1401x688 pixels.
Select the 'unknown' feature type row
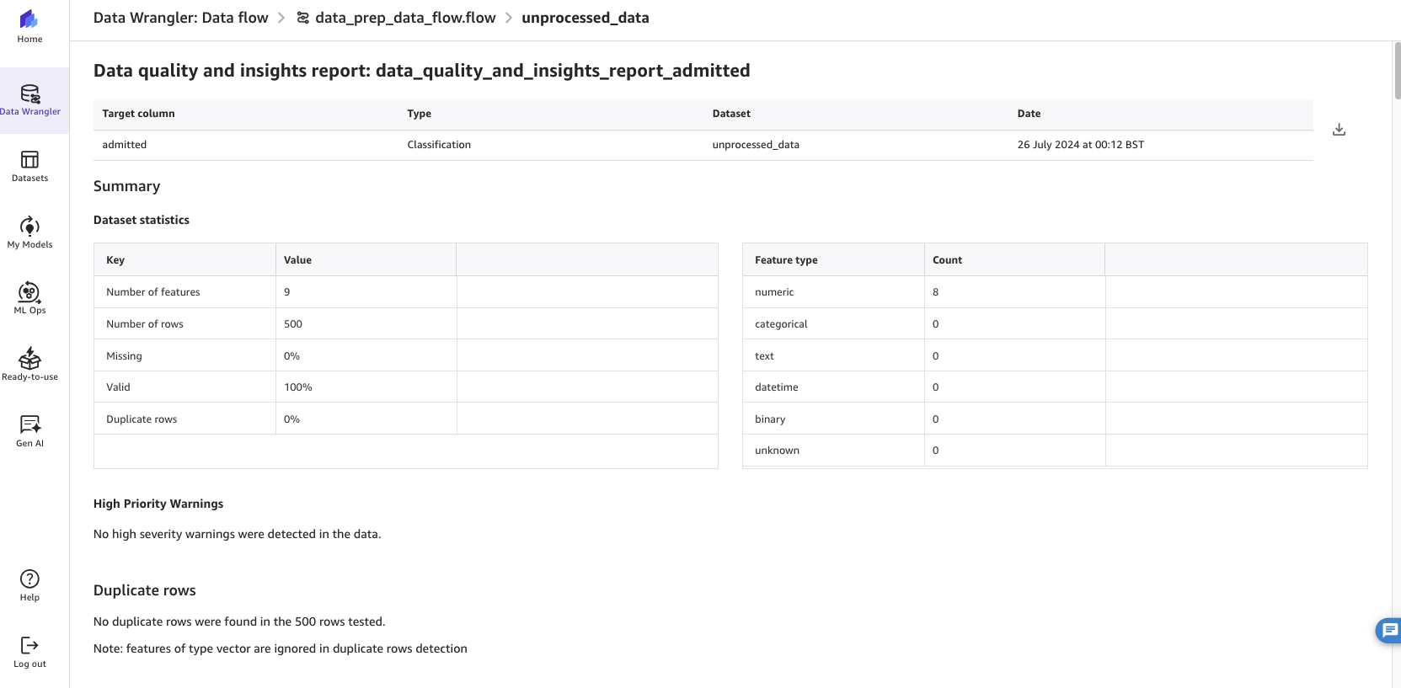pyautogui.click(x=1055, y=451)
